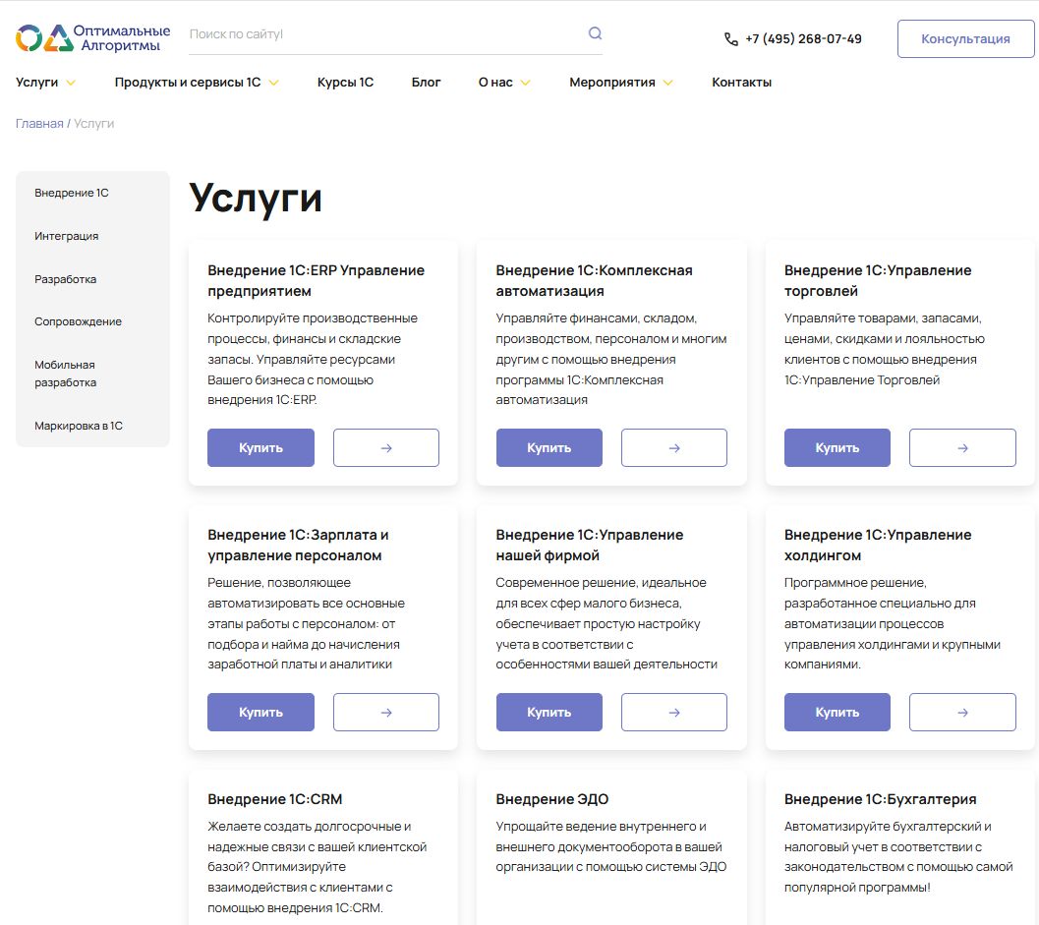
Task: Open arrow link on 1С:Зарплата card
Action: click(x=385, y=712)
